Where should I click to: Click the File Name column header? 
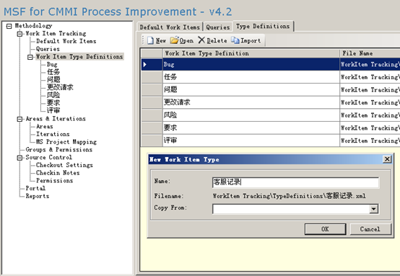pos(370,53)
